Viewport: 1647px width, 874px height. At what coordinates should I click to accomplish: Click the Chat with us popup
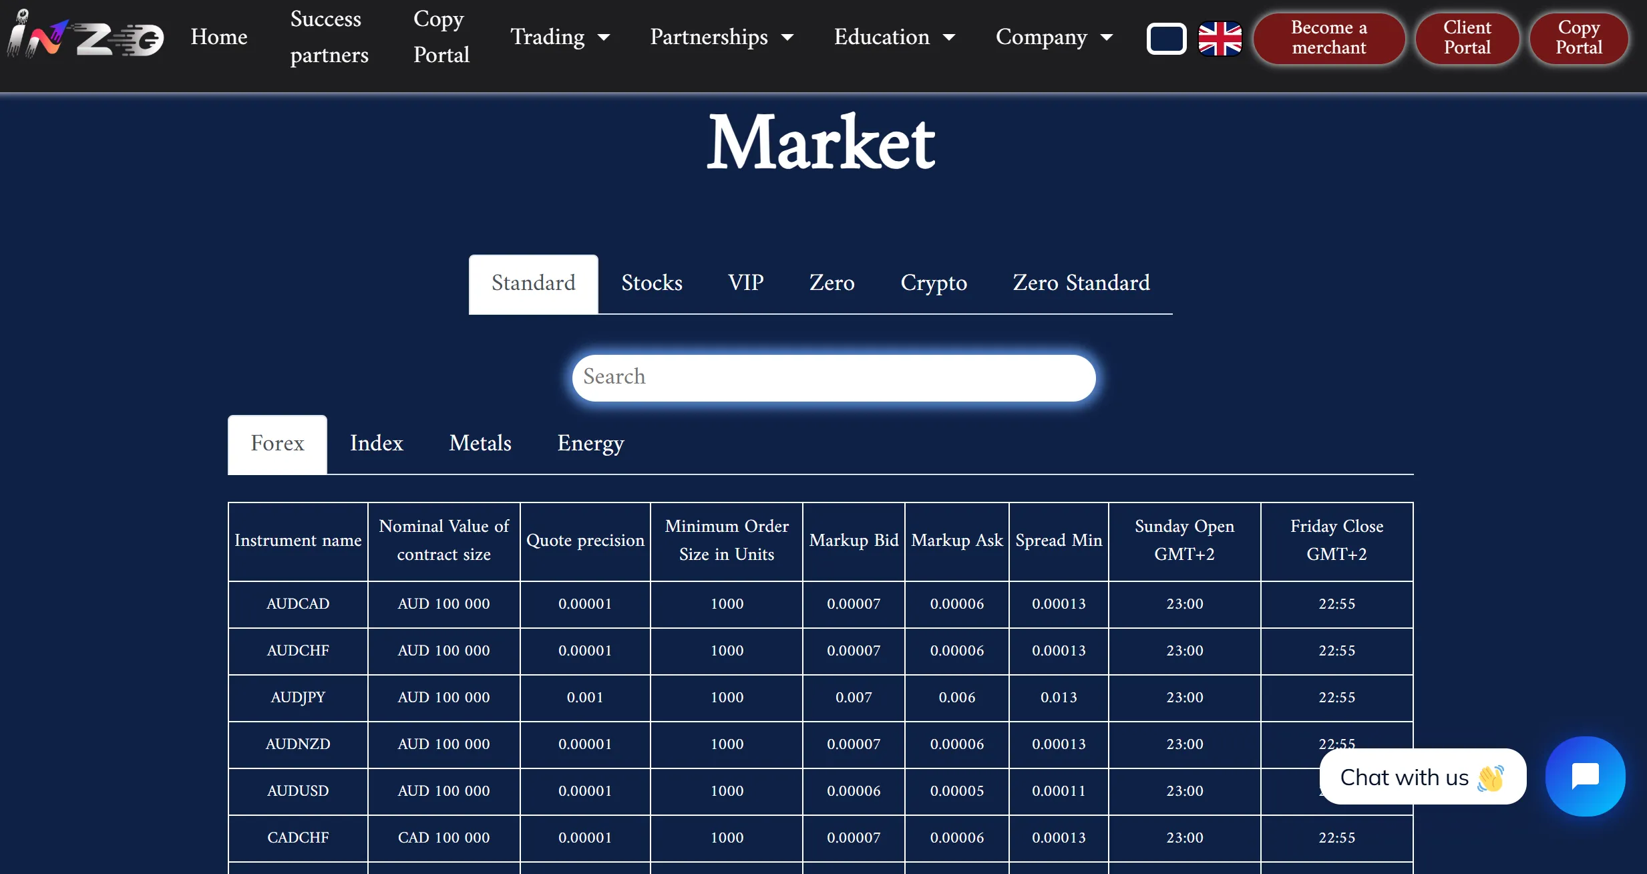[1423, 776]
